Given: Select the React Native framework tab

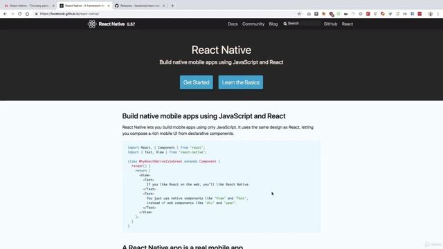Looking at the screenshot, I should (x=84, y=6).
